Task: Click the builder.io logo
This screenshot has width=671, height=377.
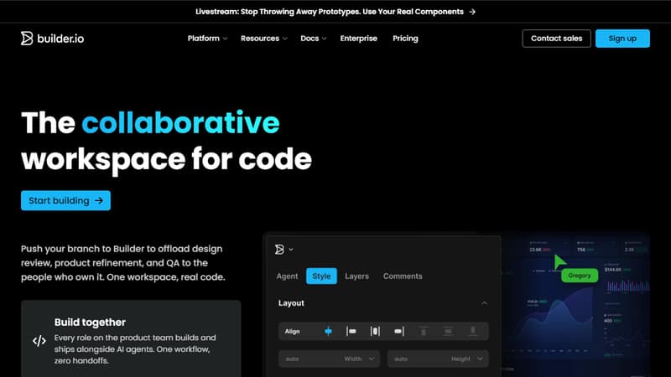Action: [x=52, y=39]
